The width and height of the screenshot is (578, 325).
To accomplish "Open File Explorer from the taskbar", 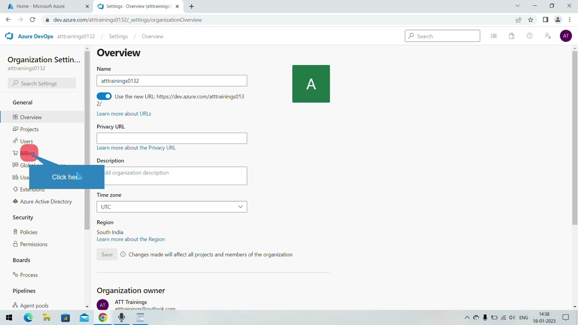I will coord(47,318).
